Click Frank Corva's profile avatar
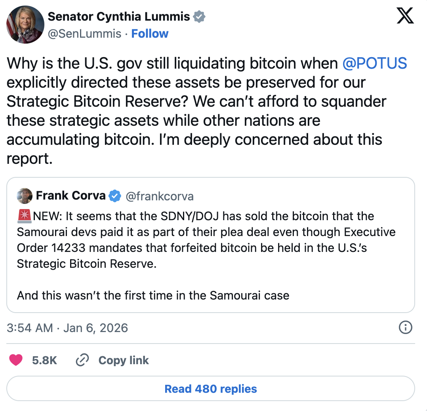 point(24,196)
